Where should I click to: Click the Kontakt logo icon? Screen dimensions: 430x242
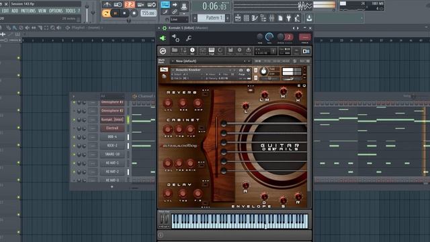point(163,51)
